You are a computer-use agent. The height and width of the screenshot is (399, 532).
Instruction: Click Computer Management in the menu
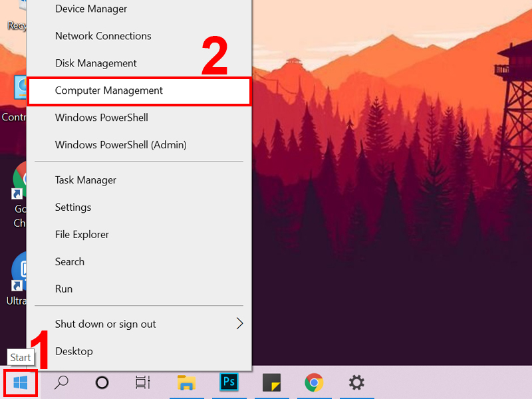point(139,91)
